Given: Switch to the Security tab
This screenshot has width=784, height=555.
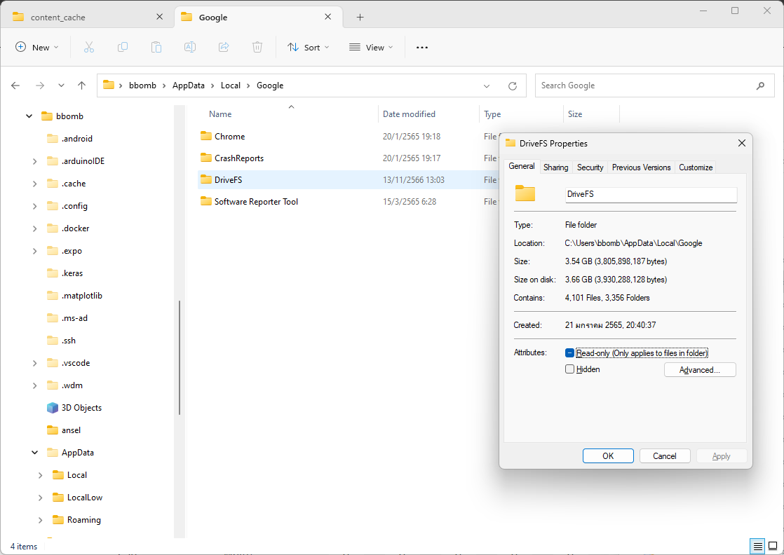Looking at the screenshot, I should point(590,167).
